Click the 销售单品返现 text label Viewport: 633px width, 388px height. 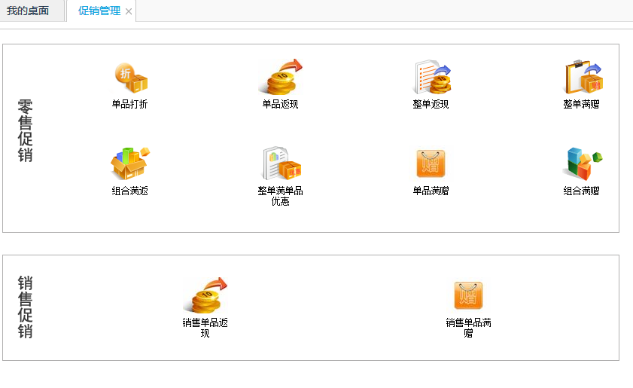click(205, 328)
